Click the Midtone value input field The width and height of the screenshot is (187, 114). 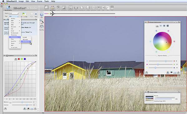tap(35, 102)
